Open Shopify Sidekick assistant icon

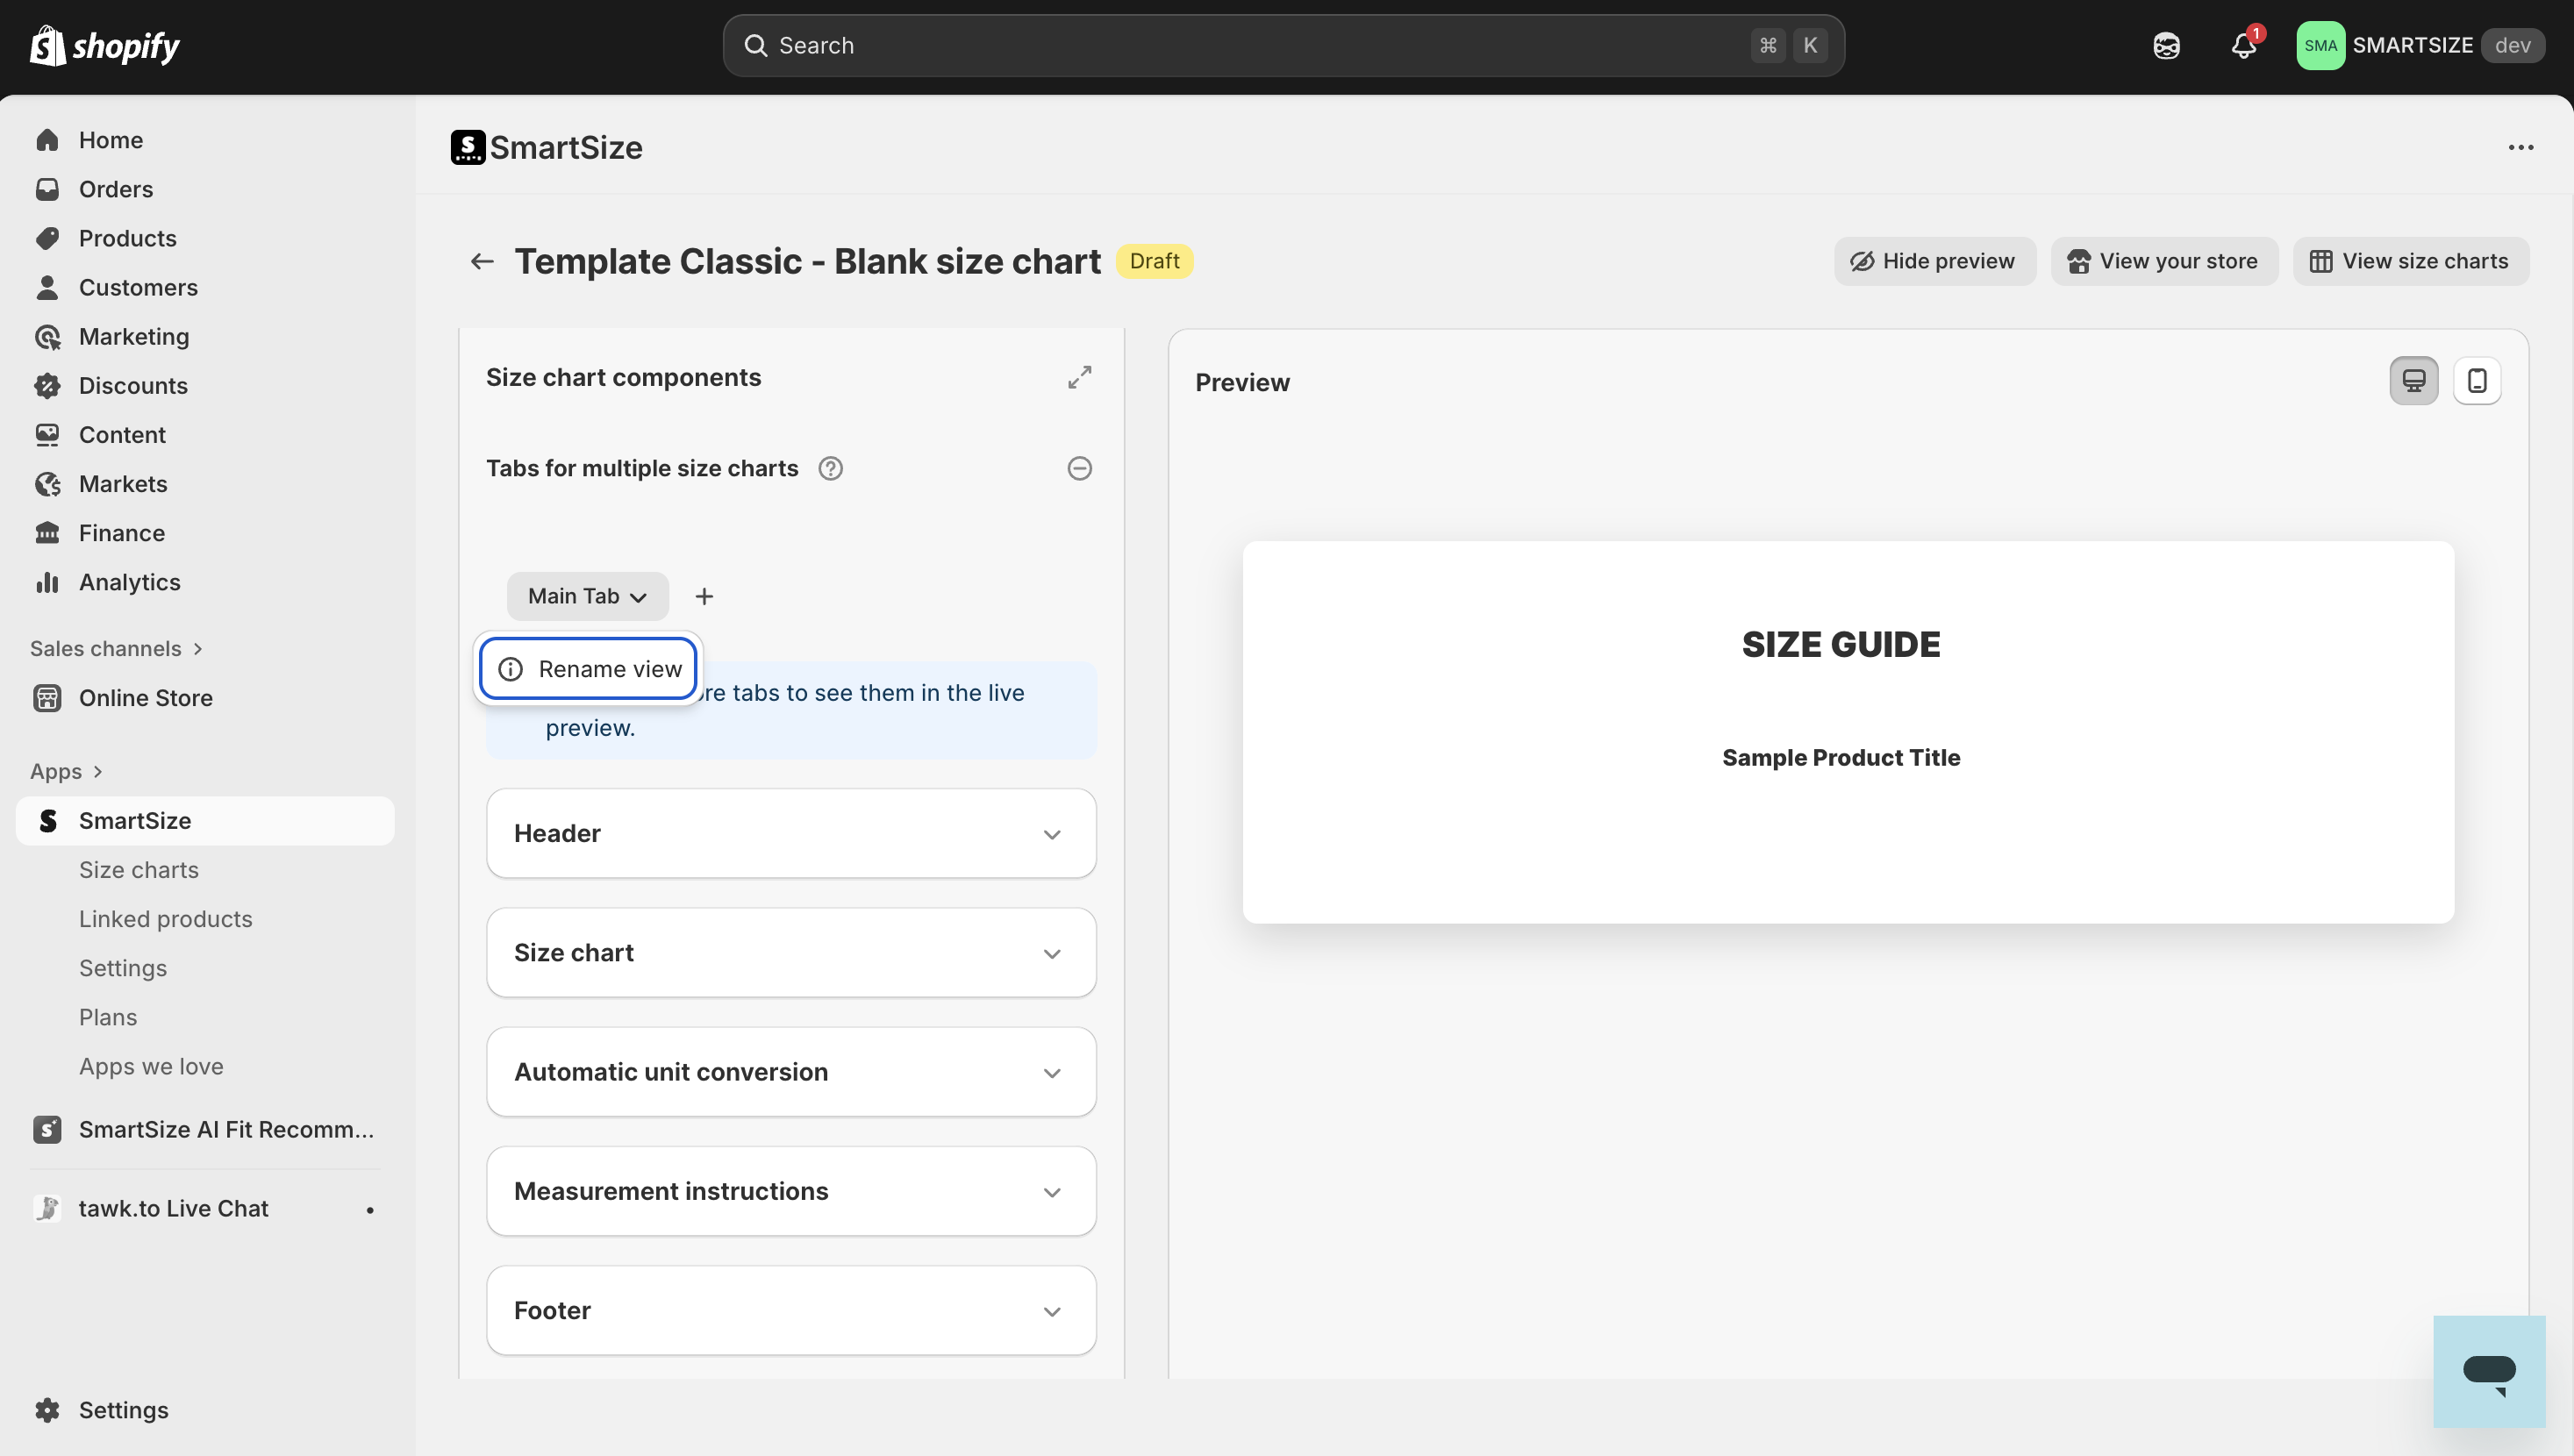pyautogui.click(x=2166, y=46)
